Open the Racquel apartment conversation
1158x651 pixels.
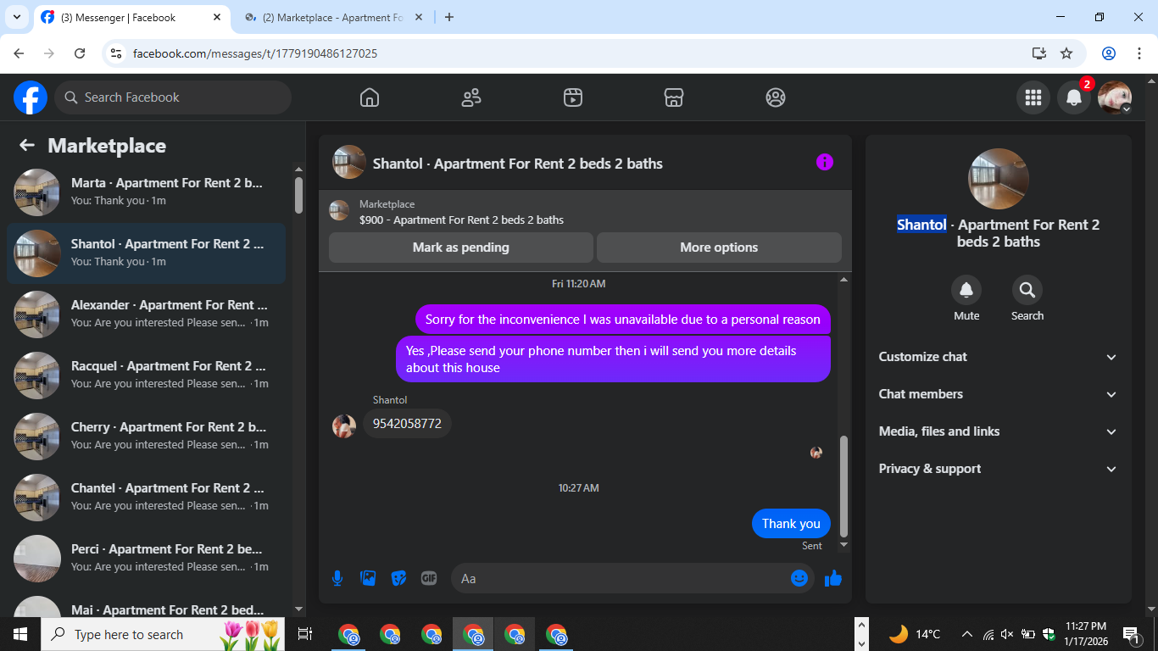[146, 376]
